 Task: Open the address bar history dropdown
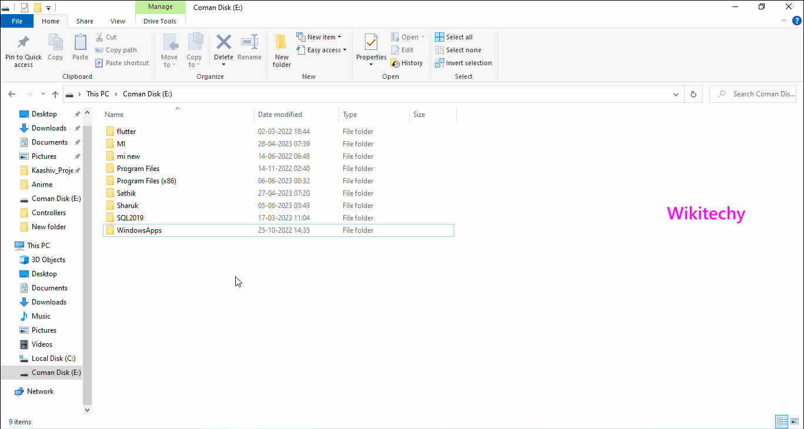point(675,93)
